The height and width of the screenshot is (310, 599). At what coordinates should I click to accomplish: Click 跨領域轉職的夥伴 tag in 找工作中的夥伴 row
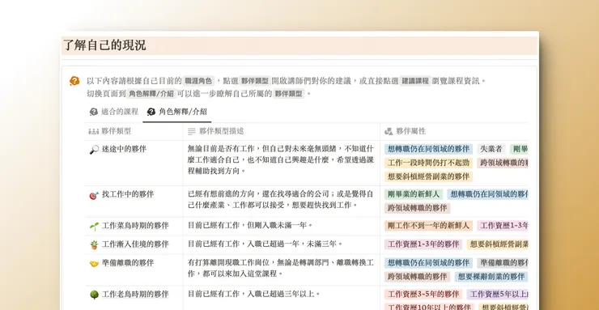(417, 208)
